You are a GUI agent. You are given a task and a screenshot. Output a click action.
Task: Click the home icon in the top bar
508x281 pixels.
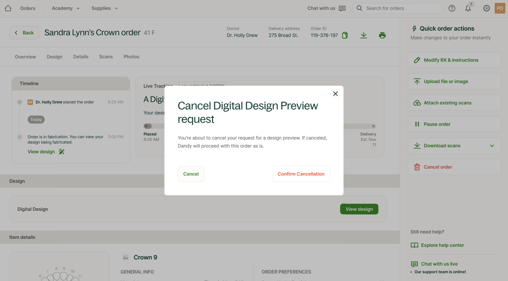click(8, 8)
